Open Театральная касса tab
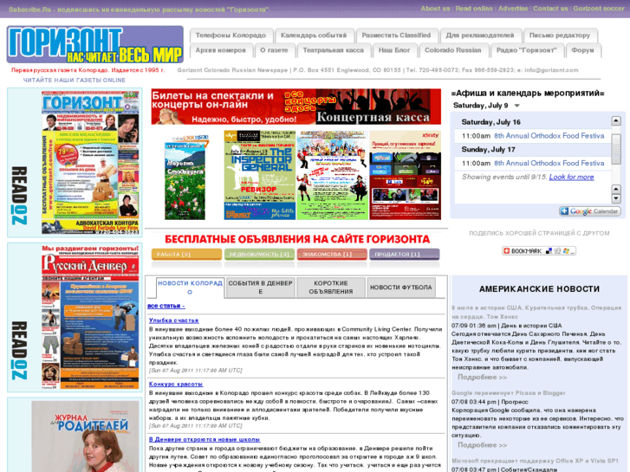 point(333,50)
